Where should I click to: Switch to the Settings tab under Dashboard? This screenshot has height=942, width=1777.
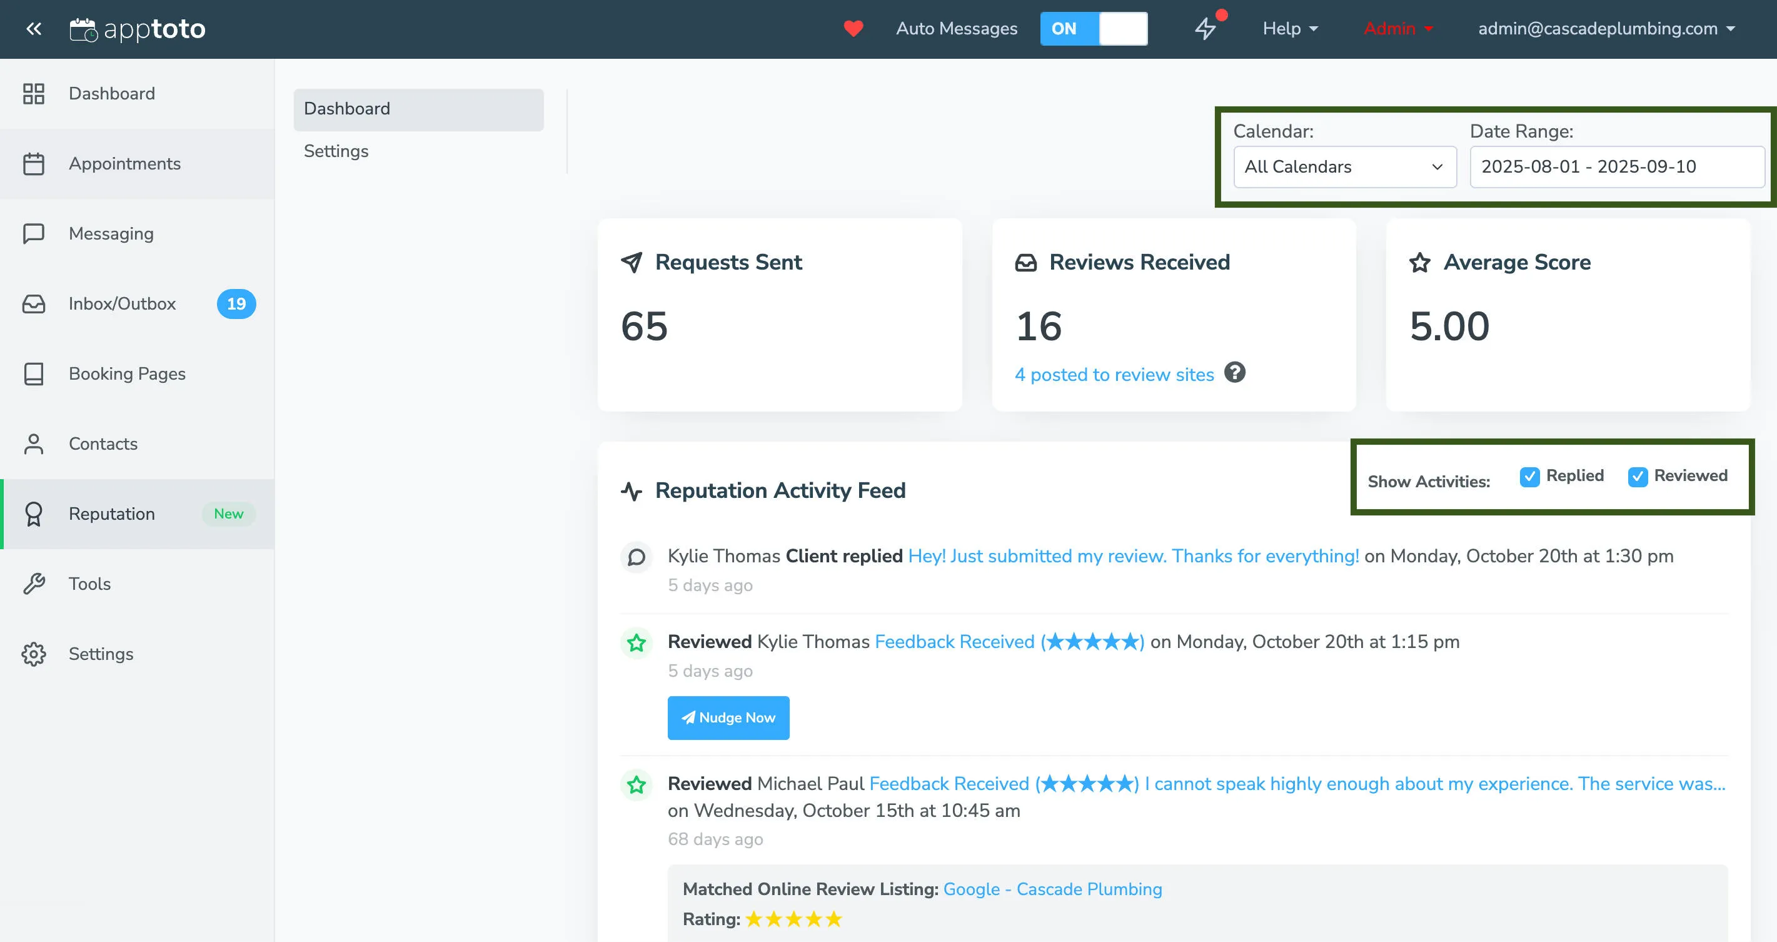[336, 151]
